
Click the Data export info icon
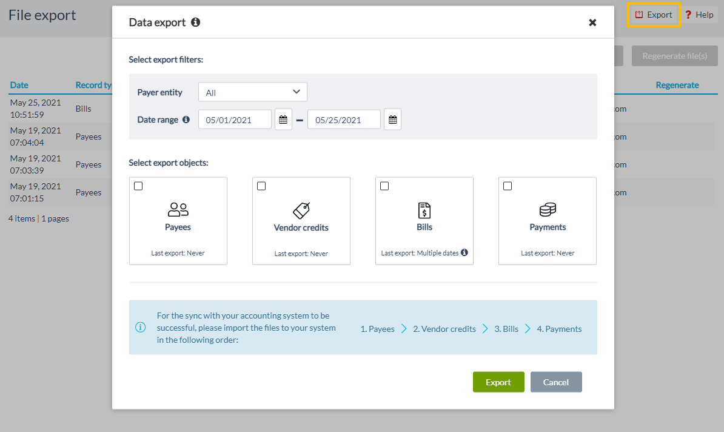(195, 22)
